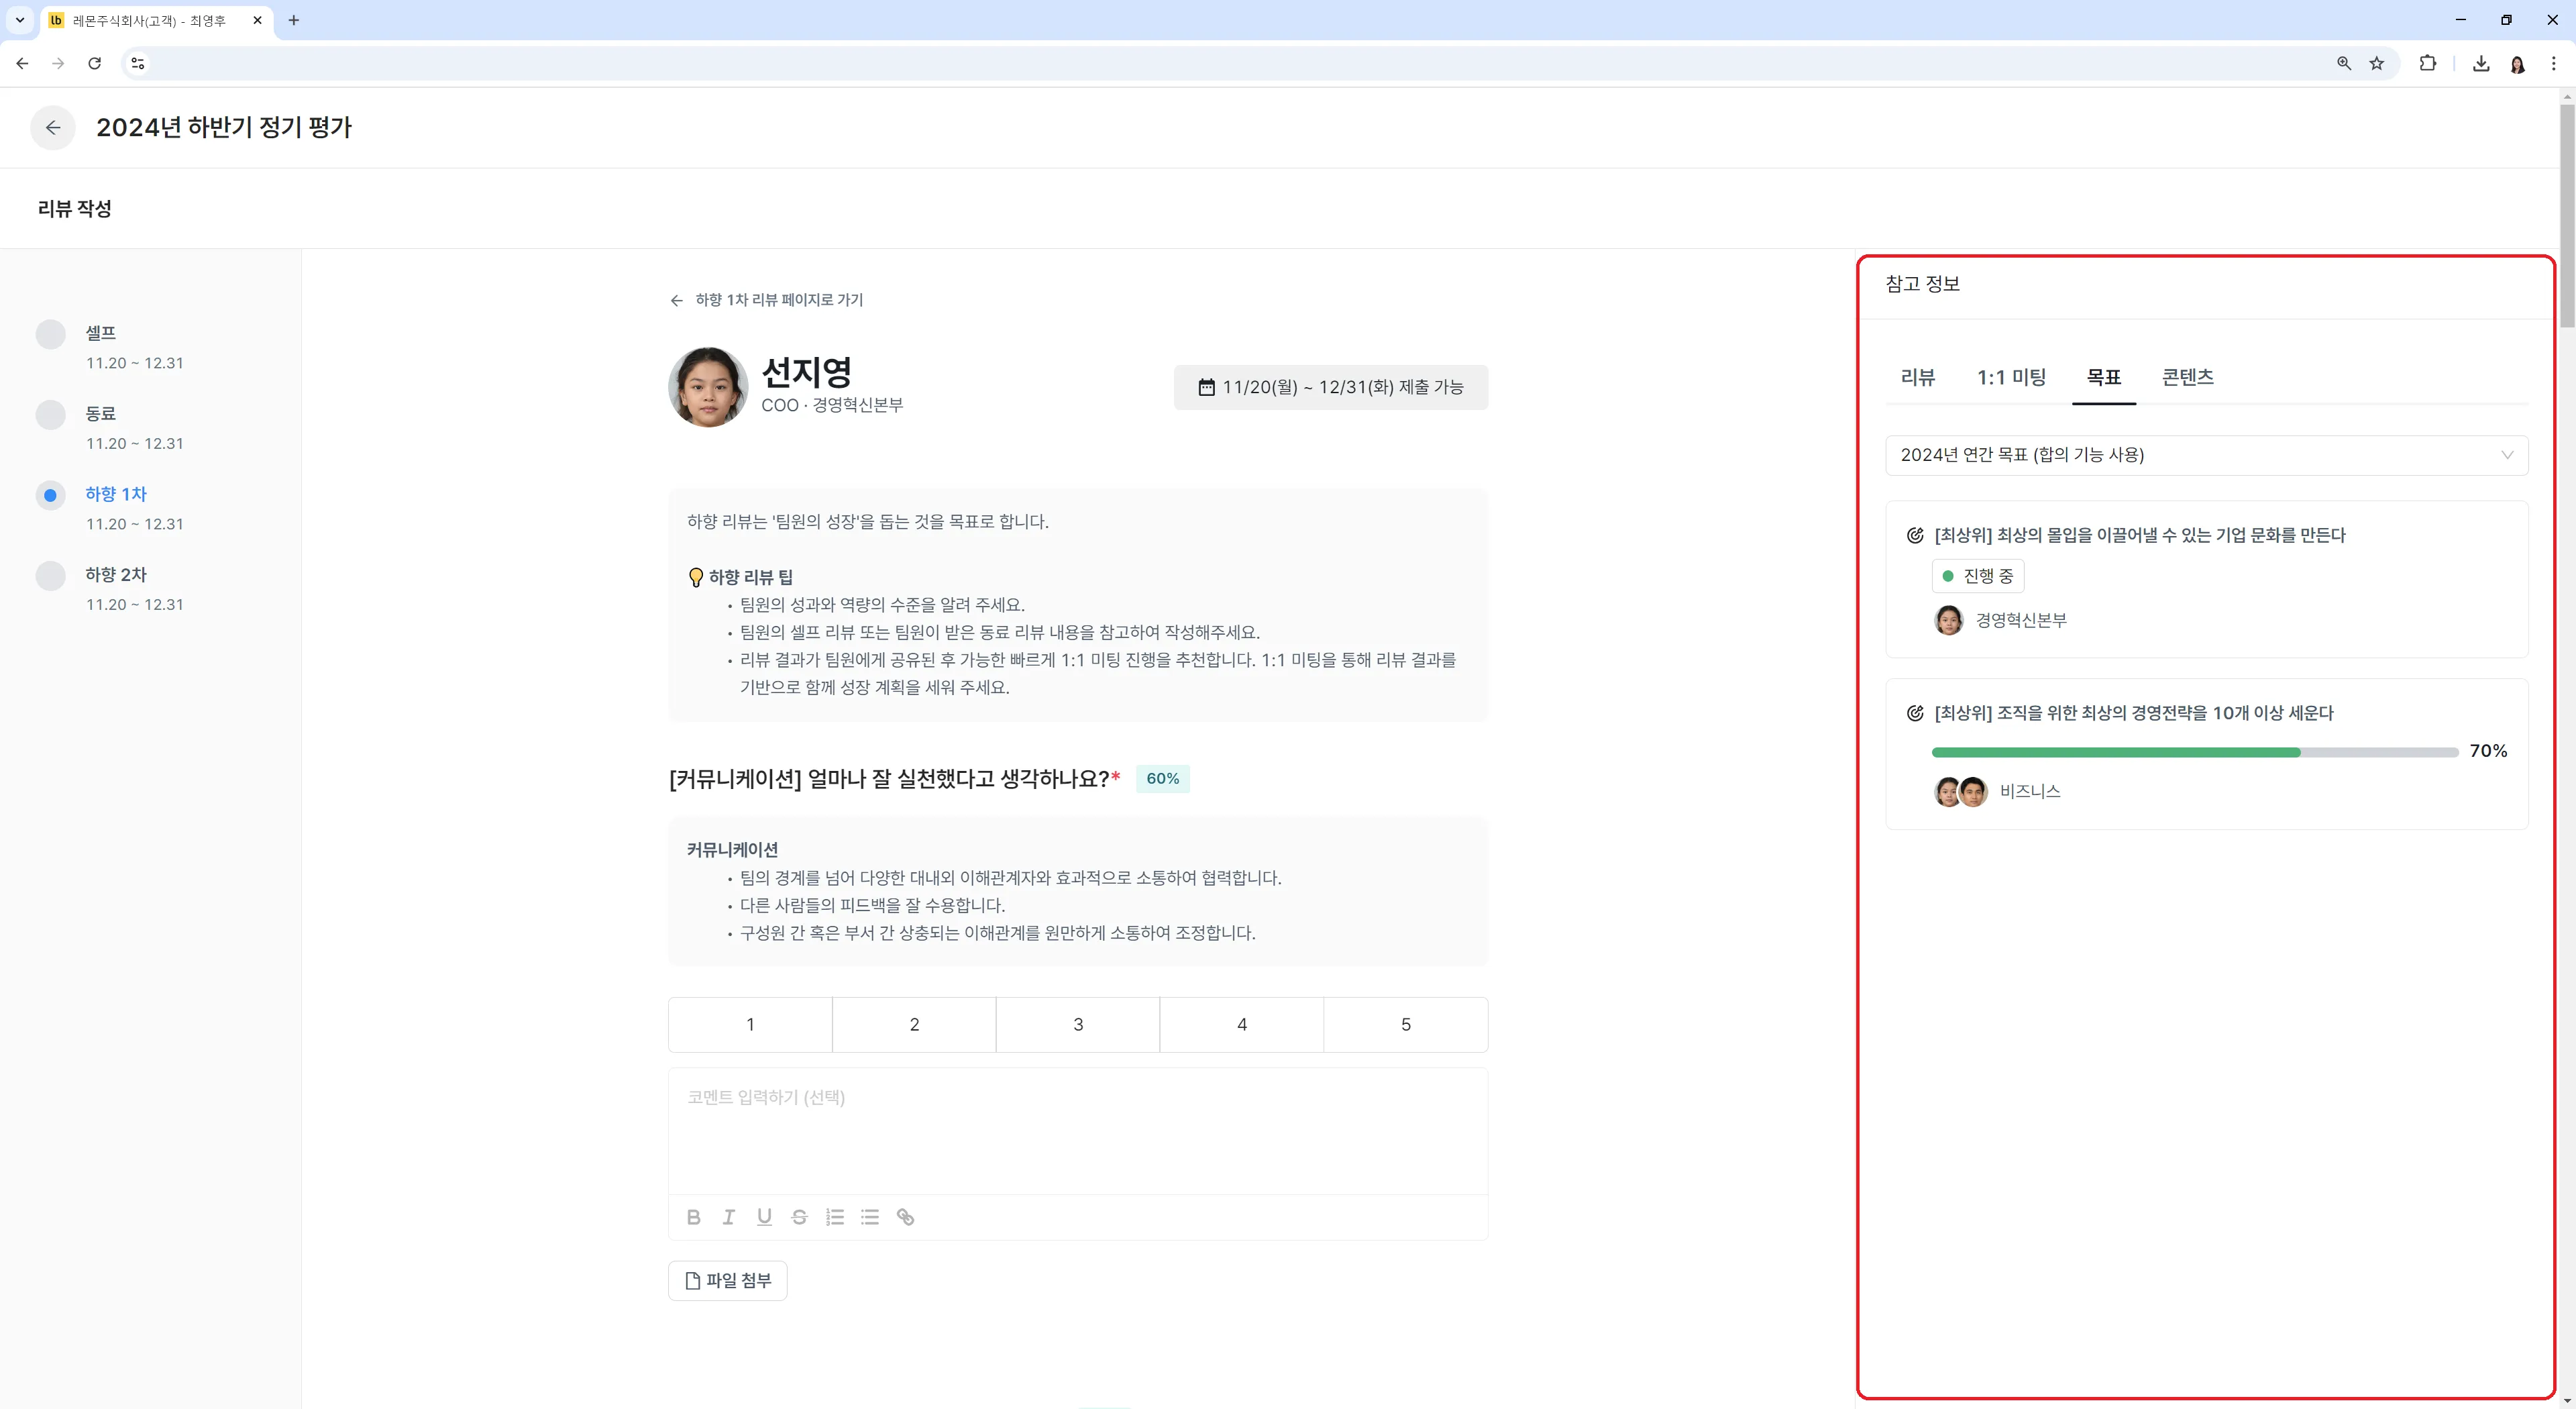This screenshot has width=2576, height=1409.
Task: Open the site information icon in address bar
Action: coord(138,63)
